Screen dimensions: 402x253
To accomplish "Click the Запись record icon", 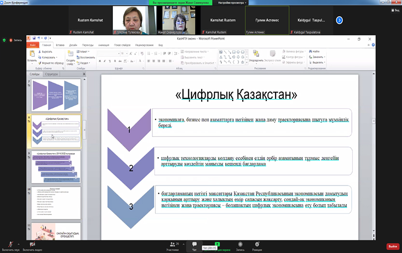I will [x=240, y=246].
